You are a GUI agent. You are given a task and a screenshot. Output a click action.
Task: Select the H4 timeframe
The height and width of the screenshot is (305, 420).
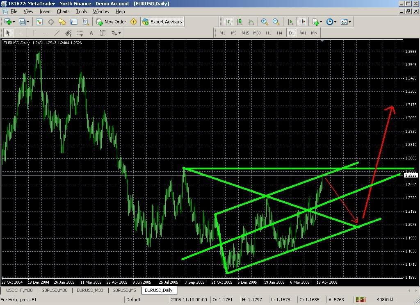click(x=280, y=33)
